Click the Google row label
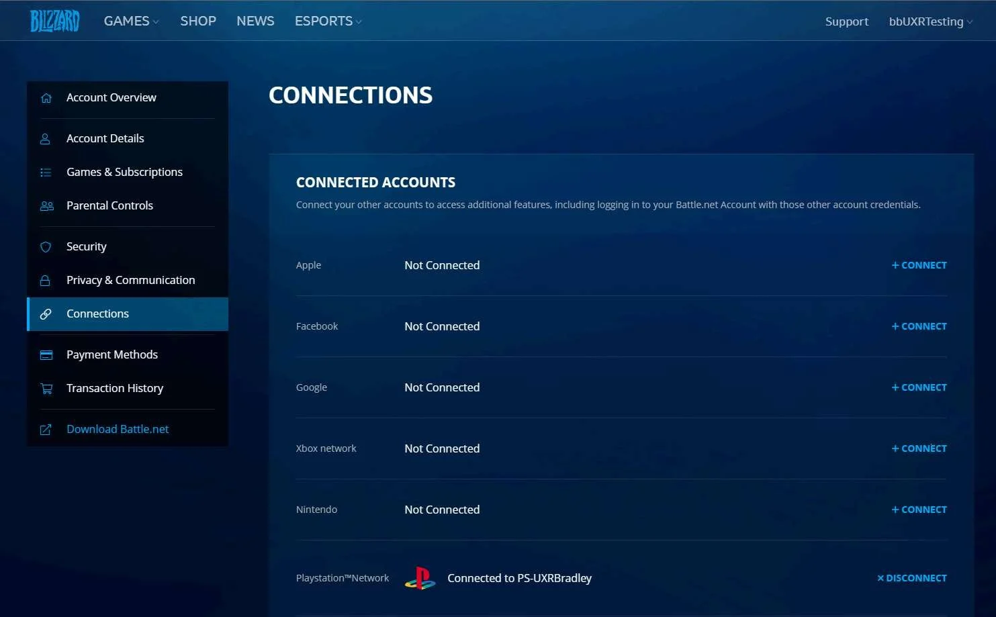Image resolution: width=996 pixels, height=617 pixels. click(312, 387)
